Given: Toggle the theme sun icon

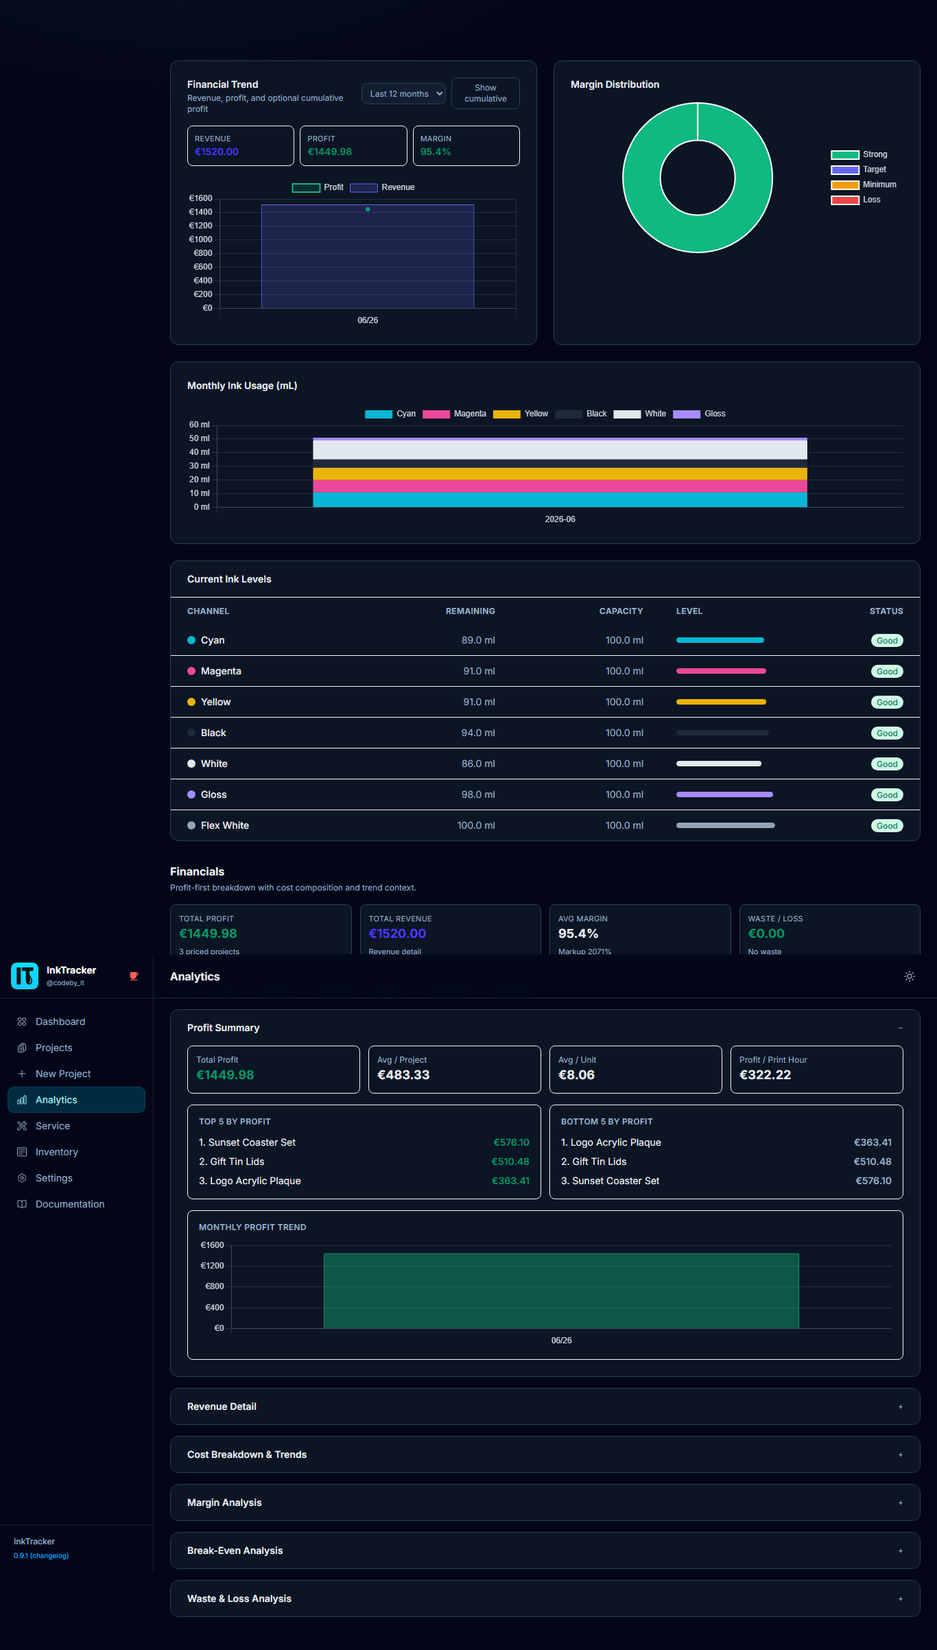Looking at the screenshot, I should pos(910,976).
